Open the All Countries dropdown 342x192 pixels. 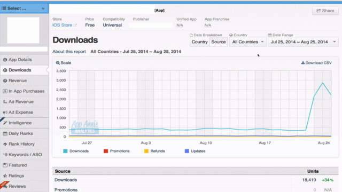[248, 42]
